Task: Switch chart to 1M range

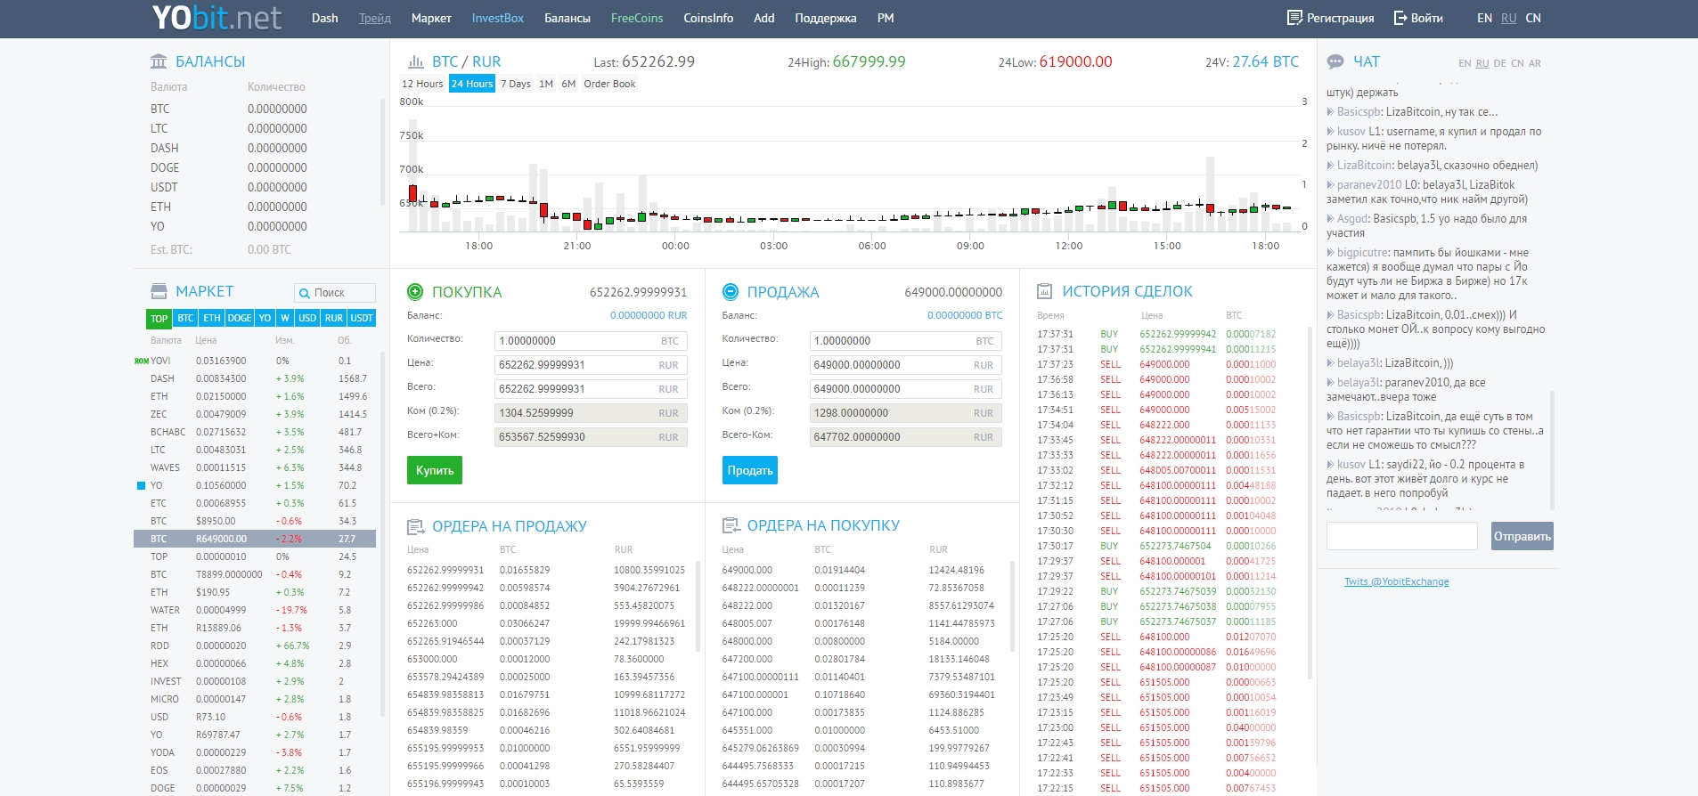Action: click(546, 84)
